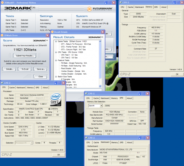184x166 pixels.
Task: Click the Submit Your Results button
Action: point(25,56)
